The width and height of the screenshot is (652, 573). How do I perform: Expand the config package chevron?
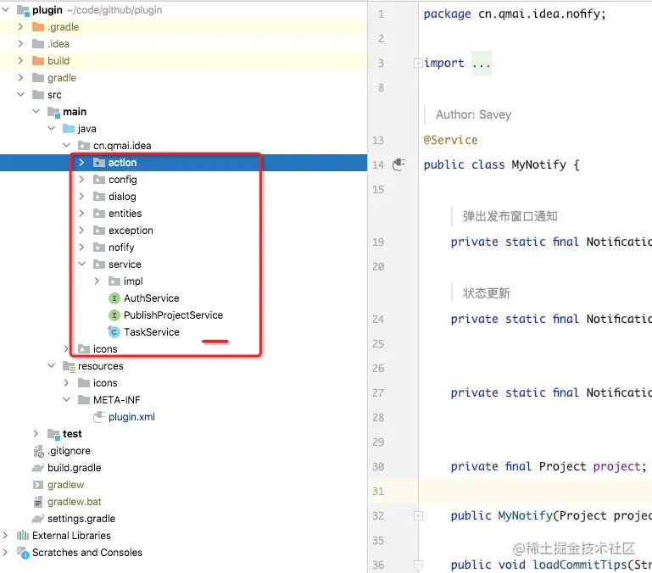(x=81, y=179)
